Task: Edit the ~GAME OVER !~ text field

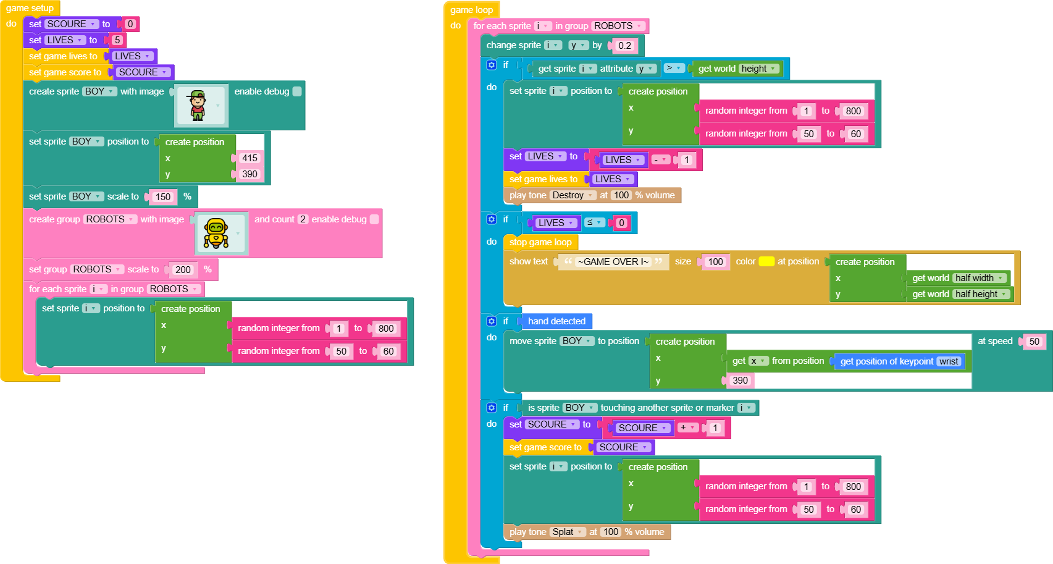Action: coord(613,262)
